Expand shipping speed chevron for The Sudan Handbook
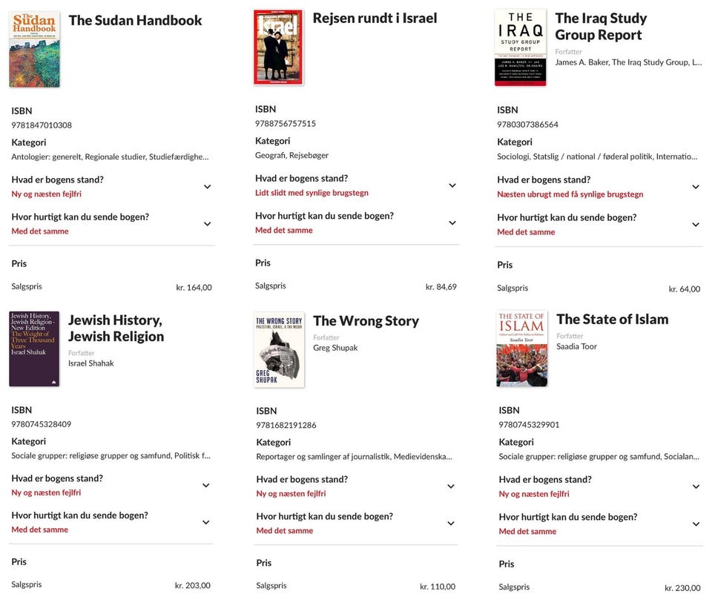Viewport: 712px width, 597px height. [207, 224]
